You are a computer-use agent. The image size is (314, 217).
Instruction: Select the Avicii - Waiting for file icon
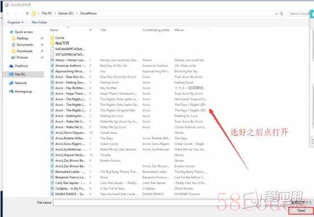click(x=52, y=116)
